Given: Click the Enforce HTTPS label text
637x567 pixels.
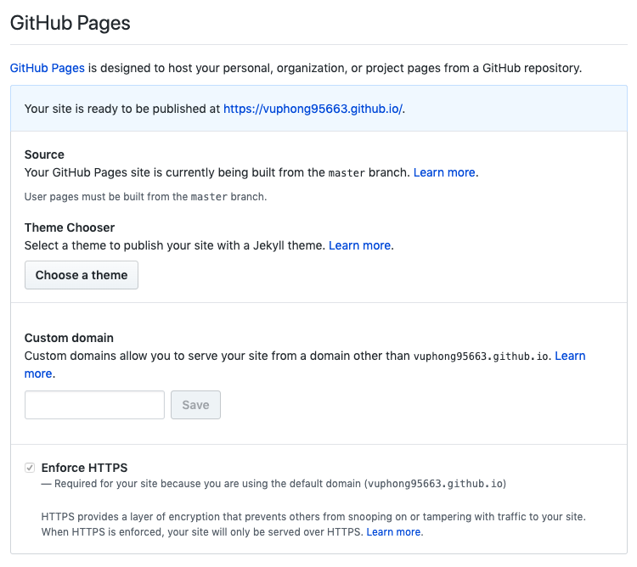Looking at the screenshot, I should point(84,468).
